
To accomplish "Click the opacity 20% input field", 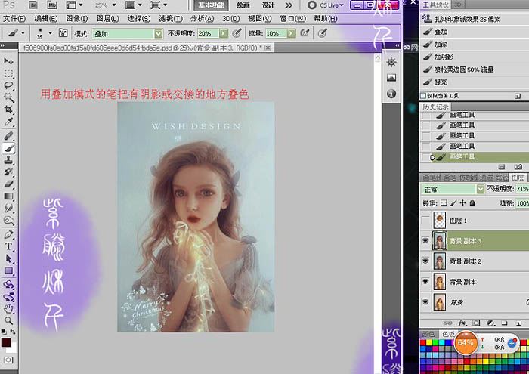I will click(208, 33).
